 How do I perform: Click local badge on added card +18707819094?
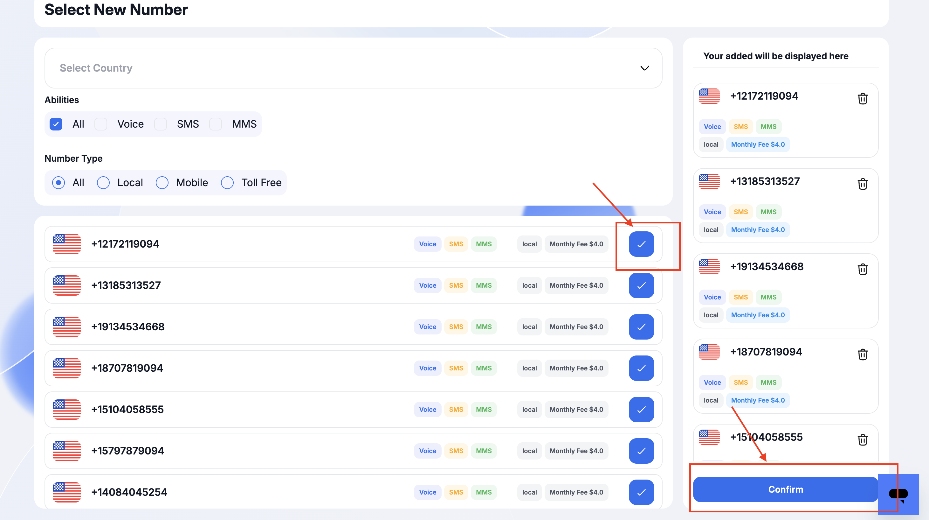point(711,400)
